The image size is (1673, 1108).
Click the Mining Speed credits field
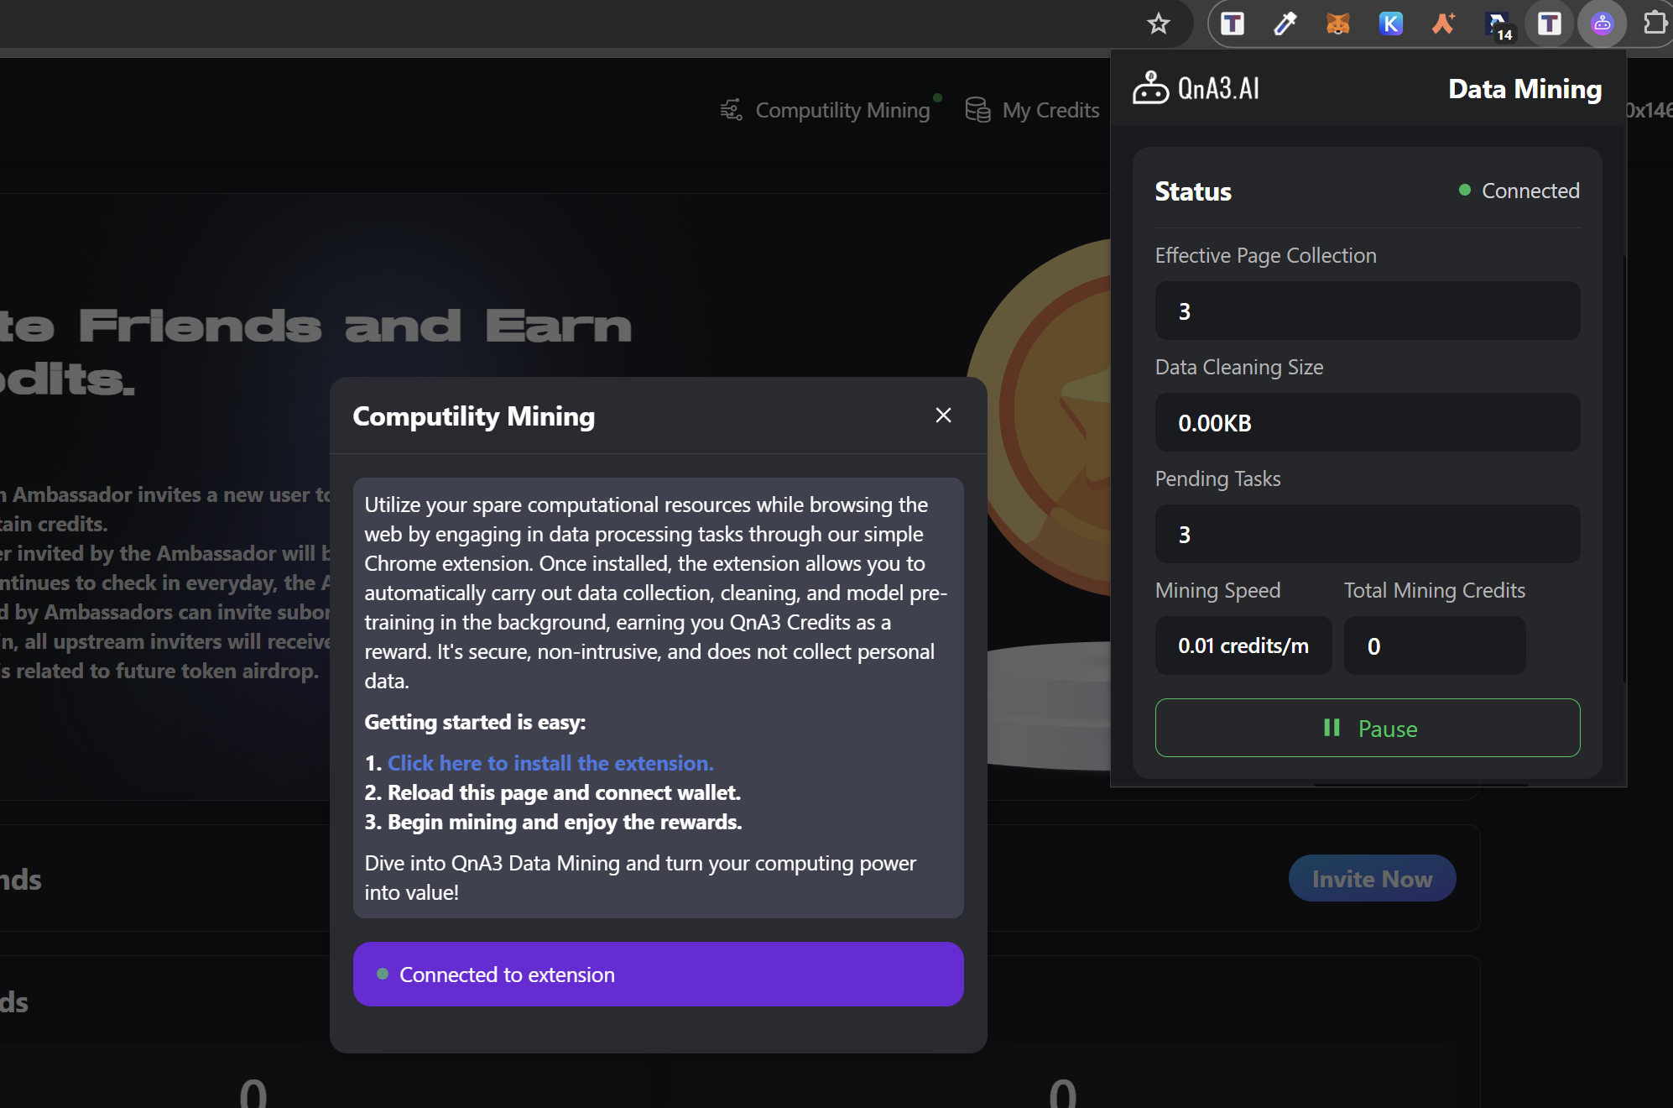(1243, 645)
